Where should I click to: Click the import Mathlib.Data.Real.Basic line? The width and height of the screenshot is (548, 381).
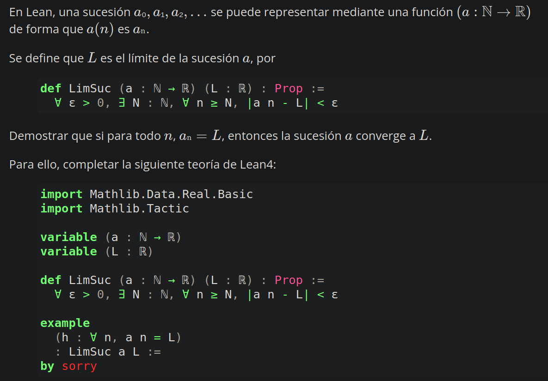click(147, 194)
